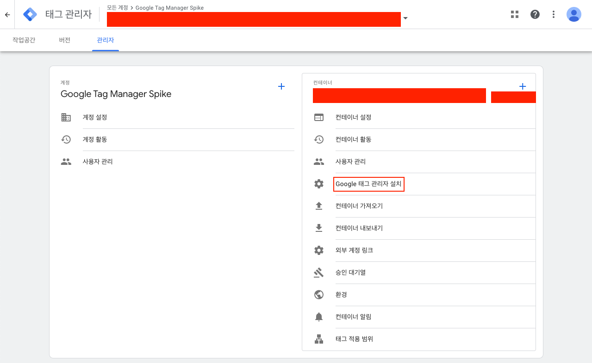Screen dimensions: 592x363
Task: Click the 컨테이너 내보내기 download icon
Action: (319, 228)
